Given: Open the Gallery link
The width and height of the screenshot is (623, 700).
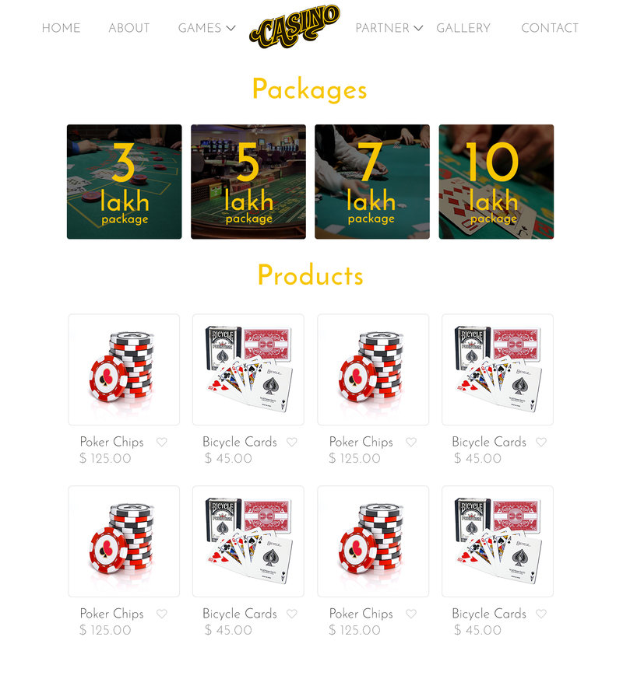Looking at the screenshot, I should click(463, 28).
